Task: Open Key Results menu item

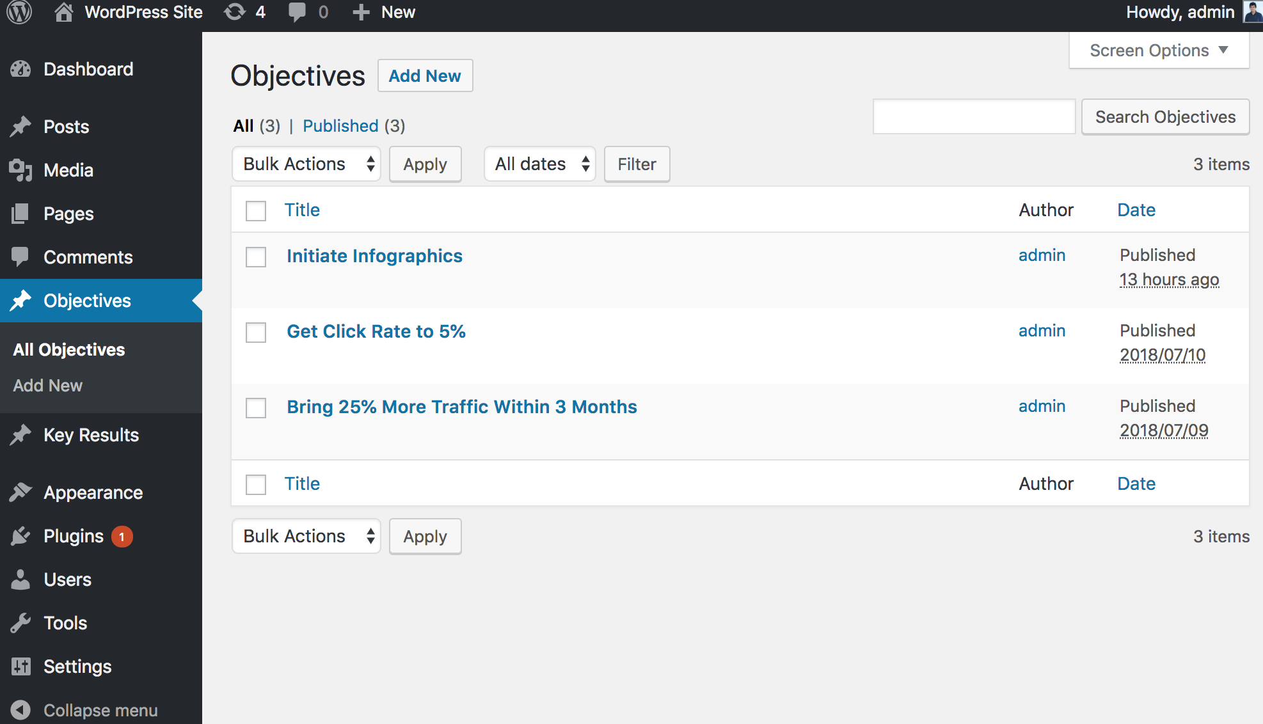Action: click(x=91, y=435)
